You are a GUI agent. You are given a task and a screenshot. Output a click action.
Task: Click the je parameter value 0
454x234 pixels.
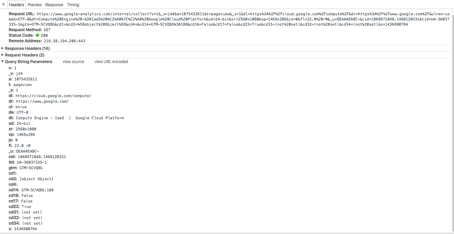16,140
